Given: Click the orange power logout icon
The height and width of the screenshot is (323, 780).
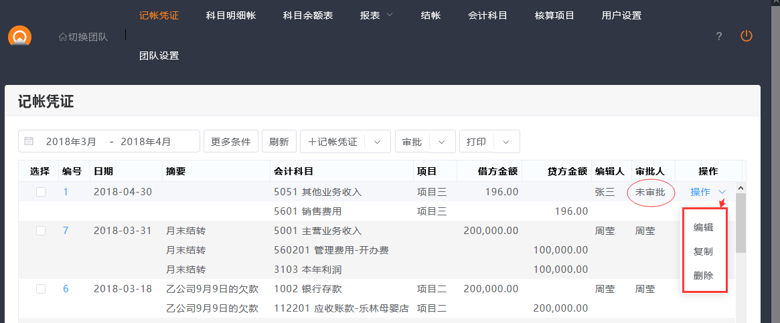Looking at the screenshot, I should coord(746,36).
